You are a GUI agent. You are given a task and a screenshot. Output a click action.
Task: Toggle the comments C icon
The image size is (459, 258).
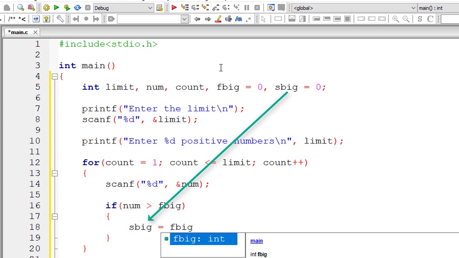[x=430, y=19]
